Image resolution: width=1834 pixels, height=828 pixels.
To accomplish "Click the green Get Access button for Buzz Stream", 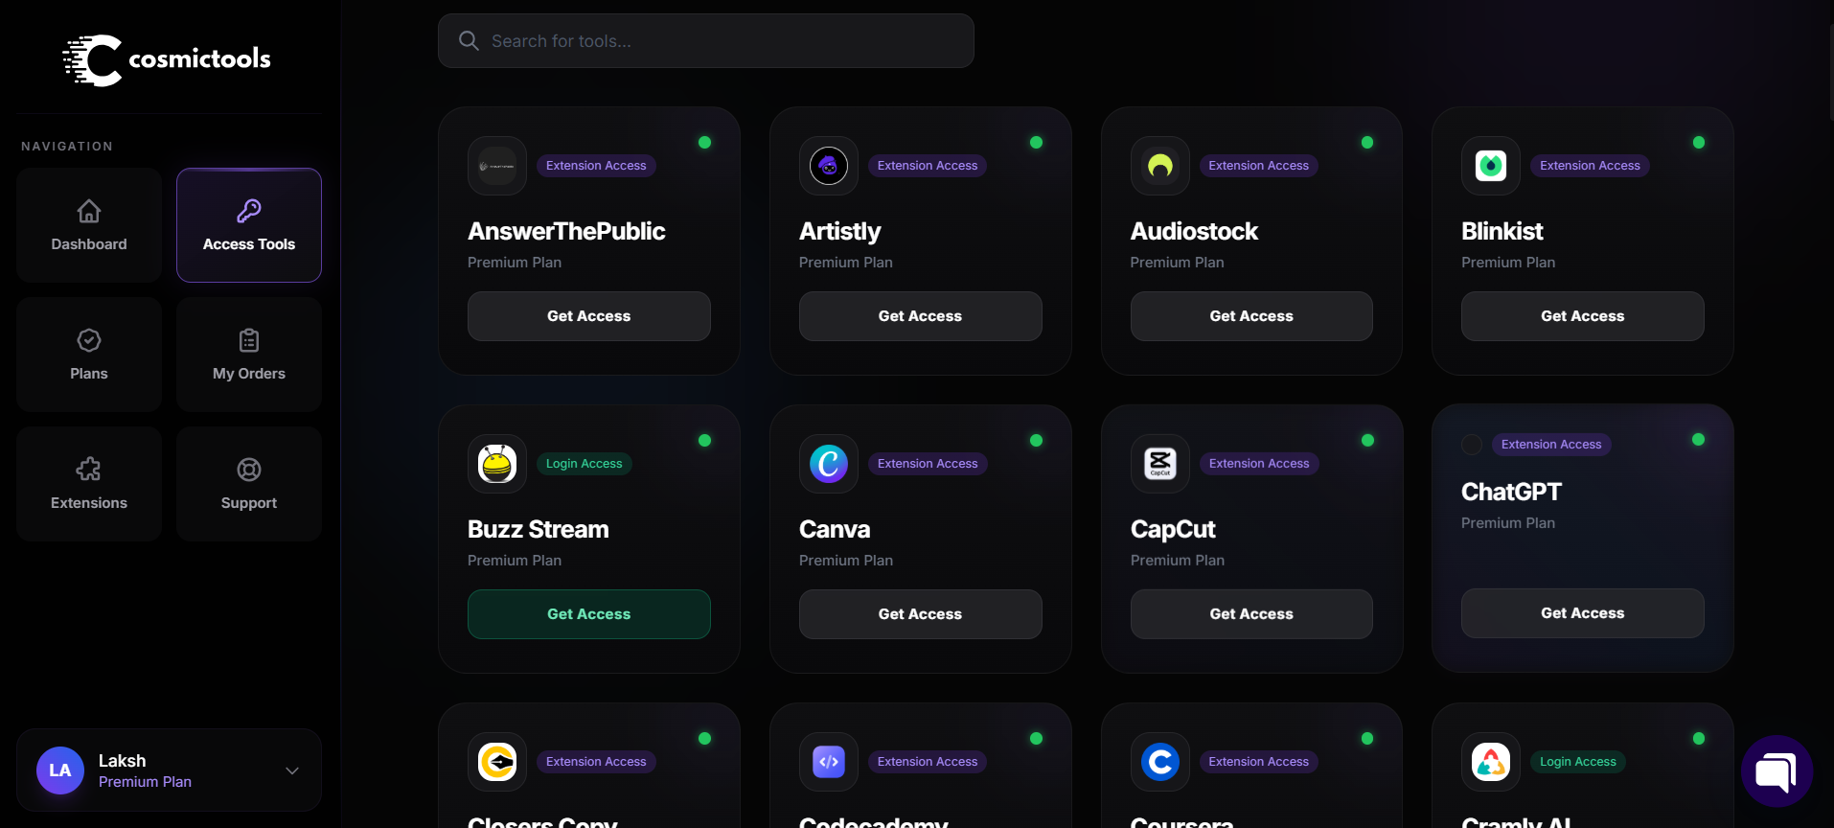I will pyautogui.click(x=588, y=613).
